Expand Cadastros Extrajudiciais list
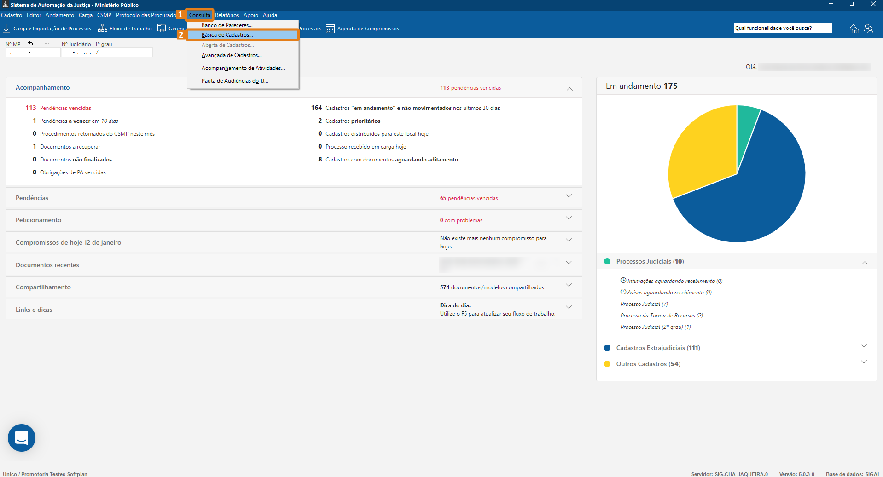 coord(864,346)
